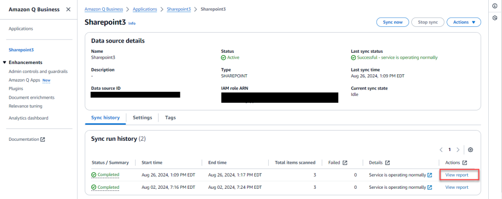The height and width of the screenshot is (199, 502).
Task: Click the page number 1 in pagination
Action: tap(450, 150)
